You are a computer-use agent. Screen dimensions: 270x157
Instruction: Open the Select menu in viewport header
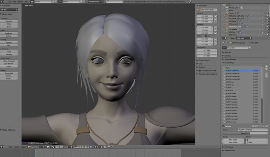pyautogui.click(x=17, y=147)
